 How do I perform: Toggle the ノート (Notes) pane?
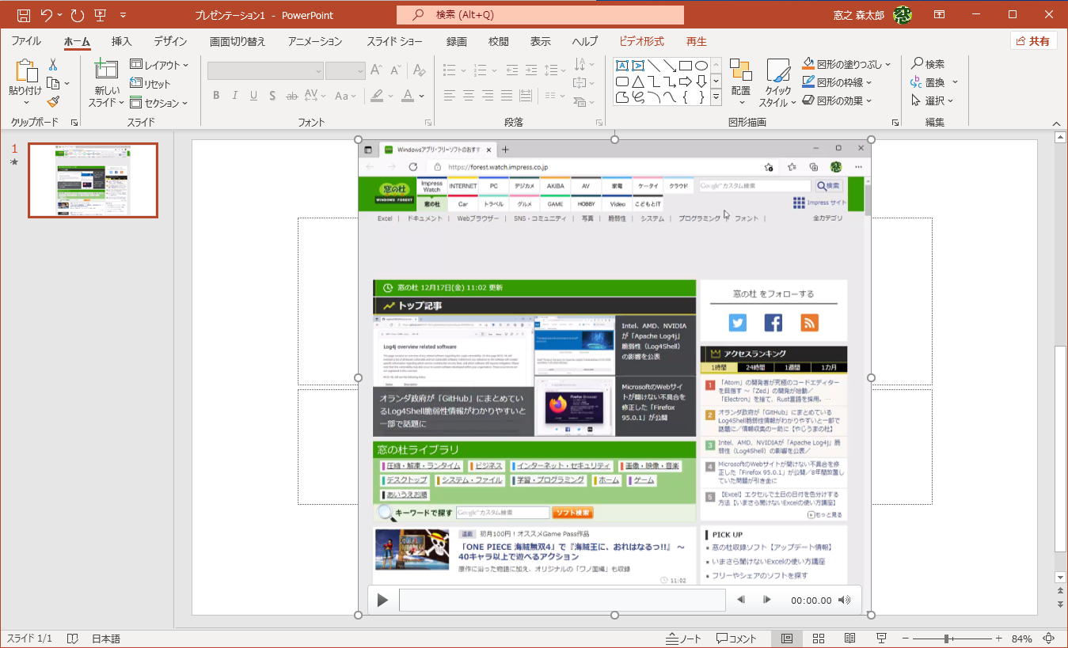coord(683,639)
